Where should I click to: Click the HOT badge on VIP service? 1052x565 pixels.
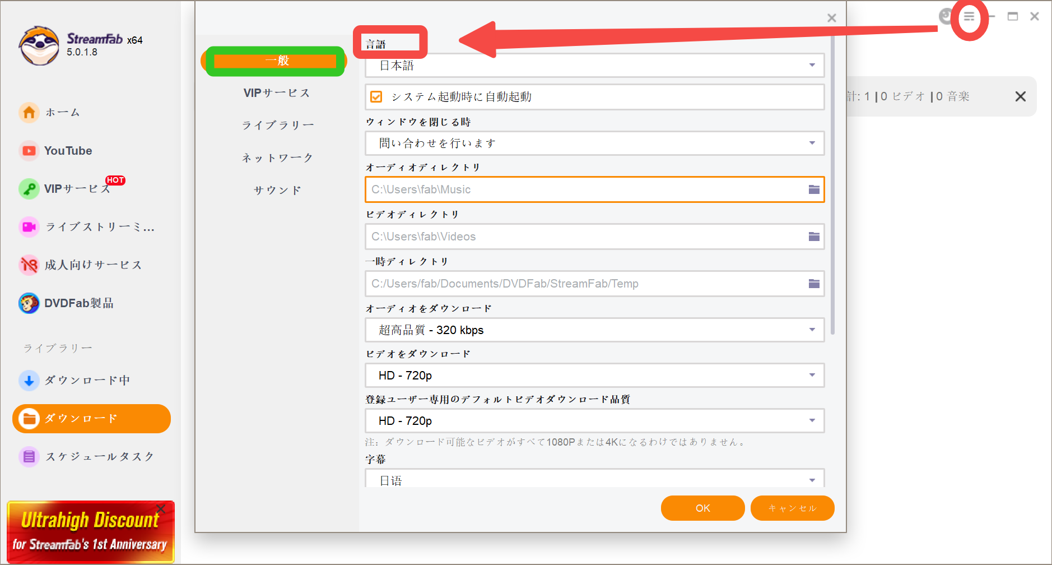point(115,180)
